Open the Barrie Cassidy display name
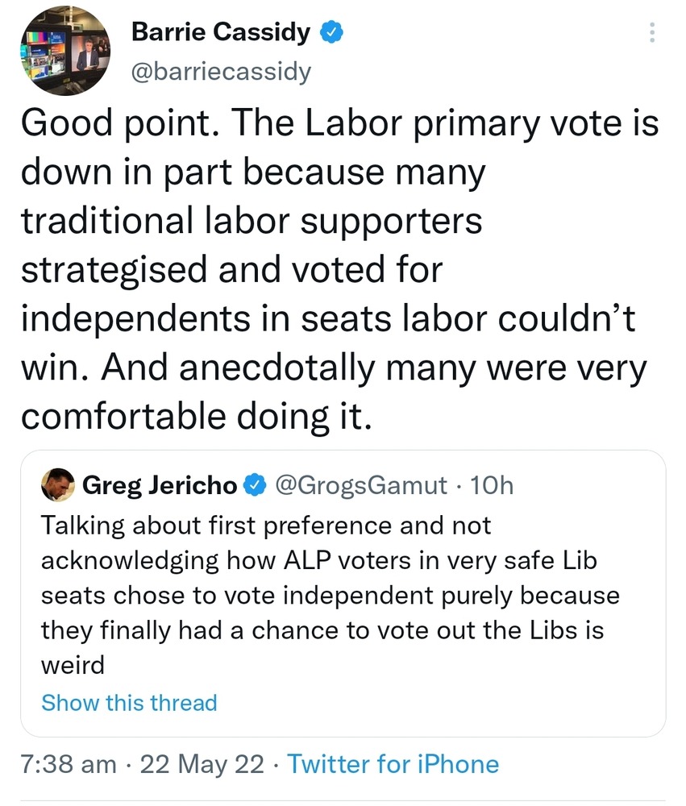This screenshot has height=806, width=686. pyautogui.click(x=220, y=32)
